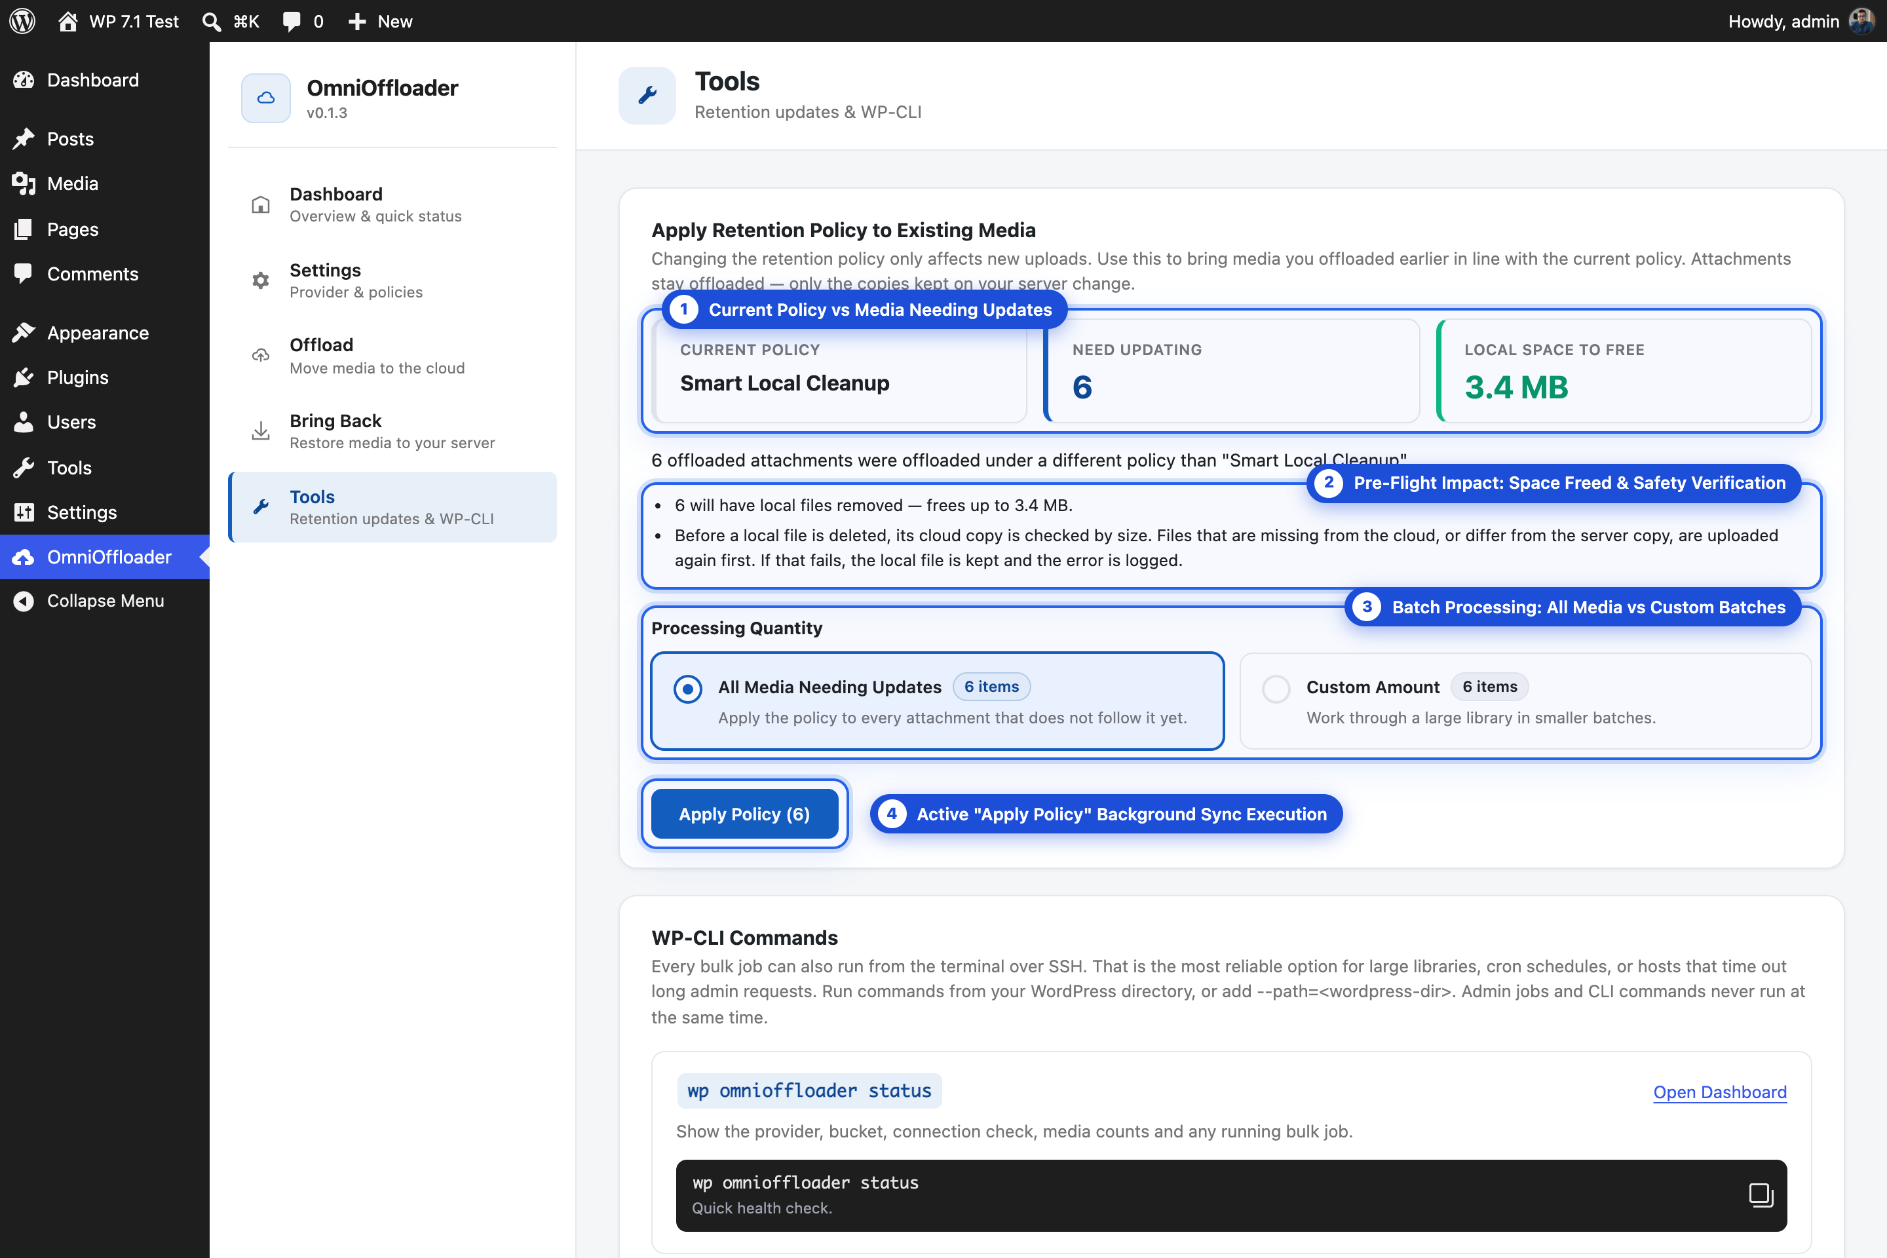Click the blue 6 items badge
This screenshot has width=1887, height=1258.
(x=991, y=687)
